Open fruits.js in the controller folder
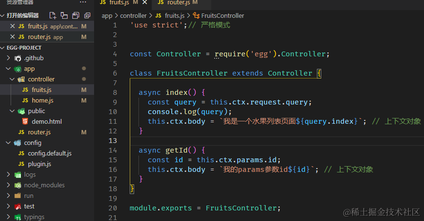The width and height of the screenshot is (424, 221). tap(47, 90)
